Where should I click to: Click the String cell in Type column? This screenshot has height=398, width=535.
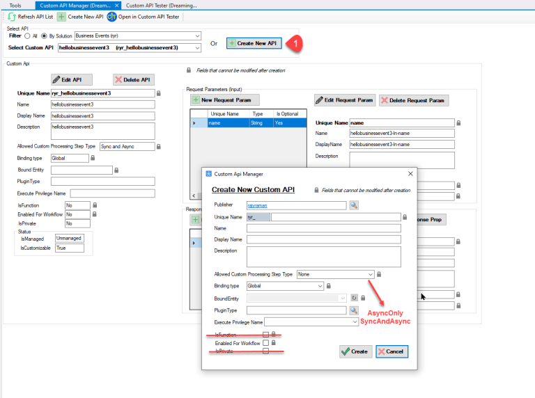[261, 123]
